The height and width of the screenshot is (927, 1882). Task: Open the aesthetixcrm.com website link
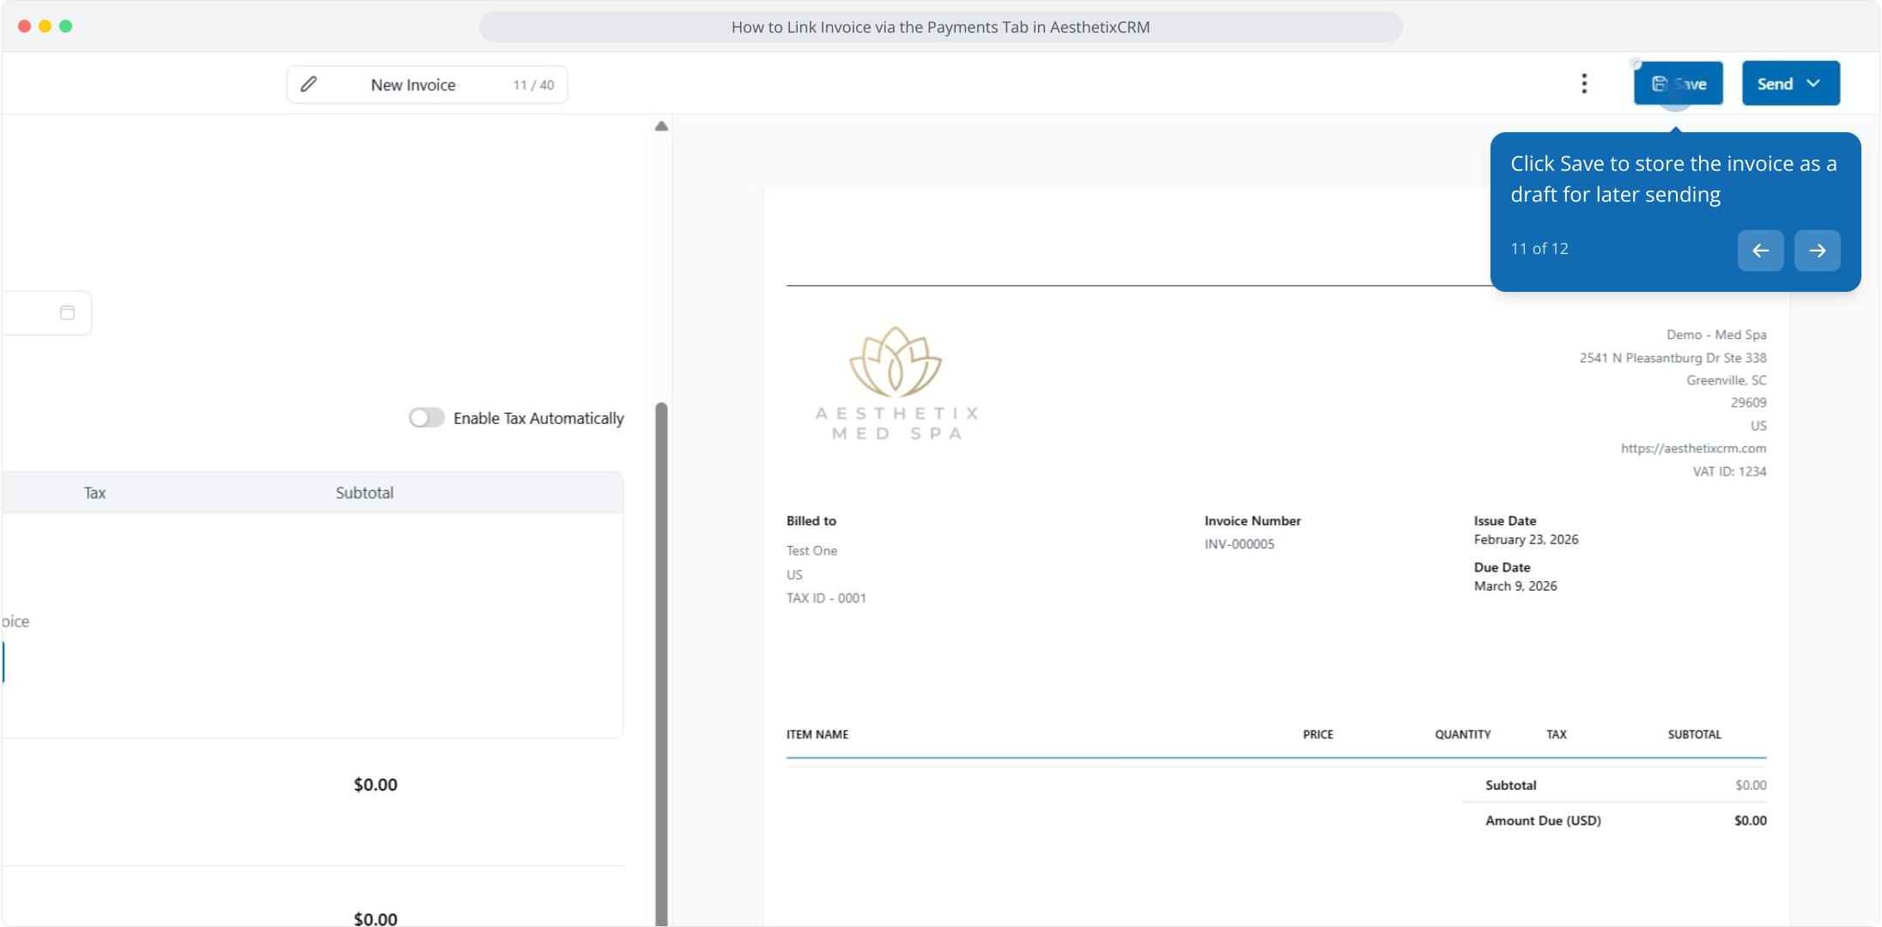[1692, 448]
